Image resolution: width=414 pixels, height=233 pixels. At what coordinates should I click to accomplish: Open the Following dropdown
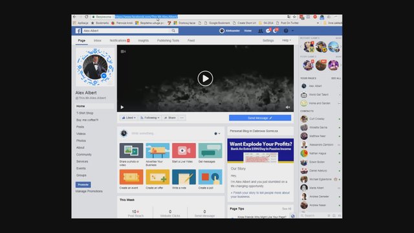point(149,118)
